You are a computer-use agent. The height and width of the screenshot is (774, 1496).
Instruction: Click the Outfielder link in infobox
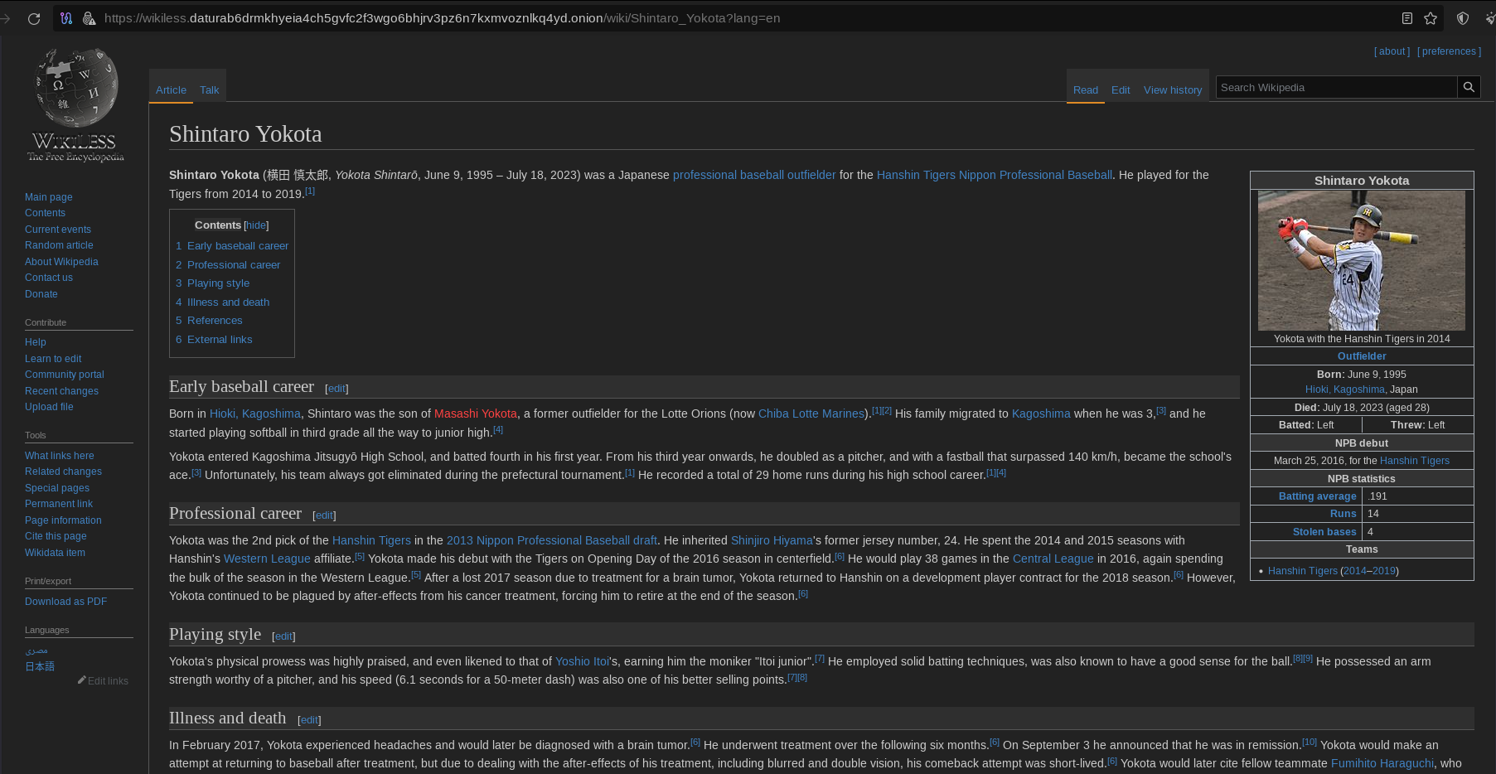(1362, 356)
